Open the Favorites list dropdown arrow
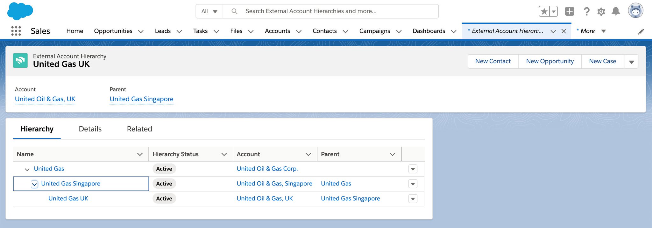This screenshot has width=652, height=228. [x=554, y=11]
